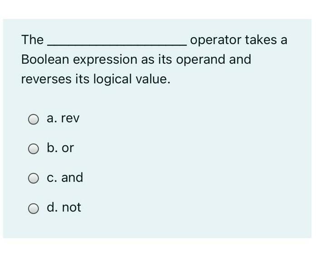The height and width of the screenshot is (280, 325).
Task: Click the word 'and' ending the second line
Action: click(x=240, y=59)
